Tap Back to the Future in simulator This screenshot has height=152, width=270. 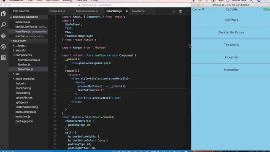[231, 33]
